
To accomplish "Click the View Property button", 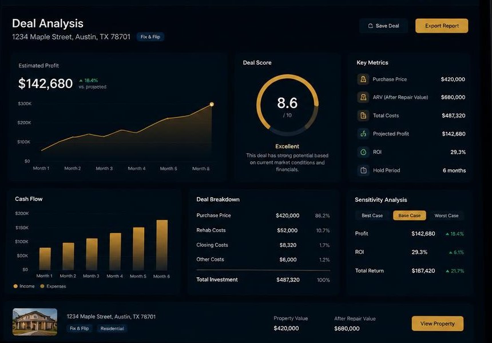I will click(438, 324).
